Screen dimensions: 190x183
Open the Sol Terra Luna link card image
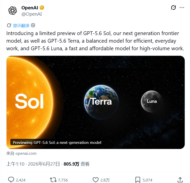[96, 102]
